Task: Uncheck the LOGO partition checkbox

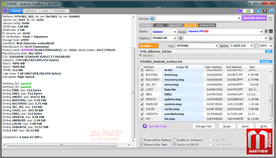Action: pos(142,89)
